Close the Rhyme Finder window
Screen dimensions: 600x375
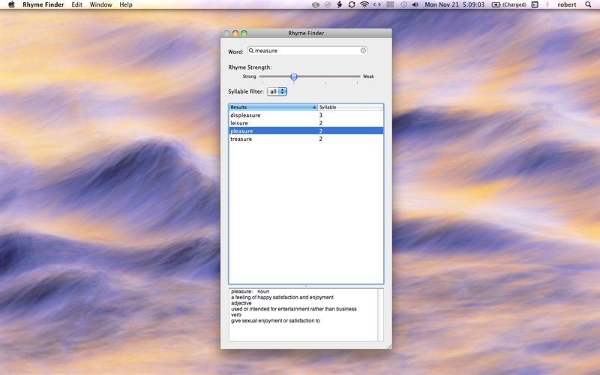(x=226, y=33)
